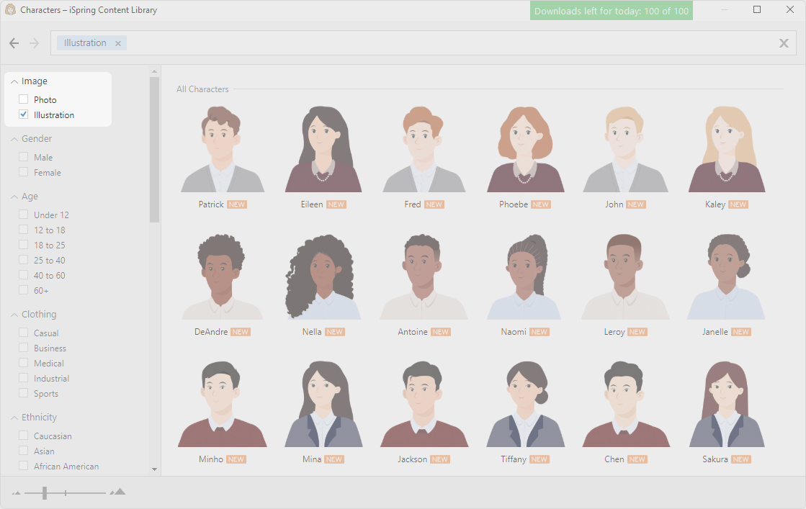
Task: Click the iSpring app icon in title bar
Action: coord(10,10)
